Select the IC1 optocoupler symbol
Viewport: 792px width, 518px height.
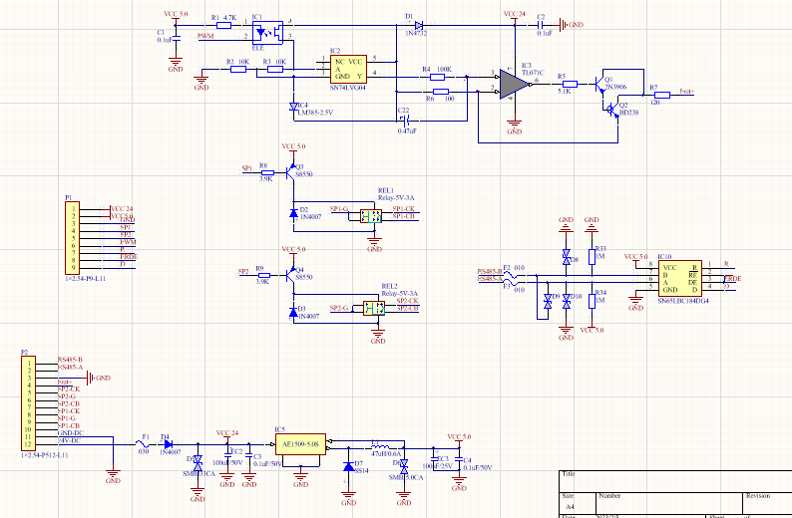[x=267, y=32]
